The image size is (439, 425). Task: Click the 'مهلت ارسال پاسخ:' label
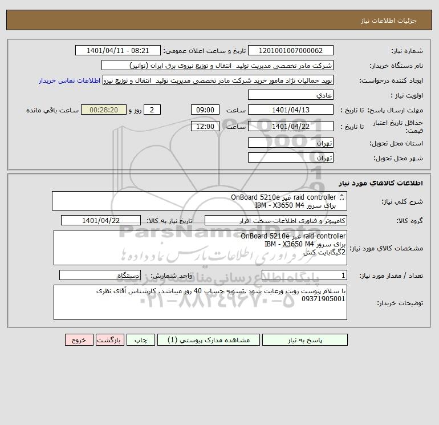(x=395, y=110)
